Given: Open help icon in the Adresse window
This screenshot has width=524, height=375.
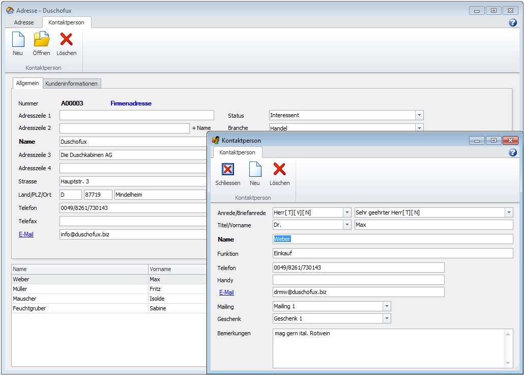Looking at the screenshot, I should click(512, 22).
